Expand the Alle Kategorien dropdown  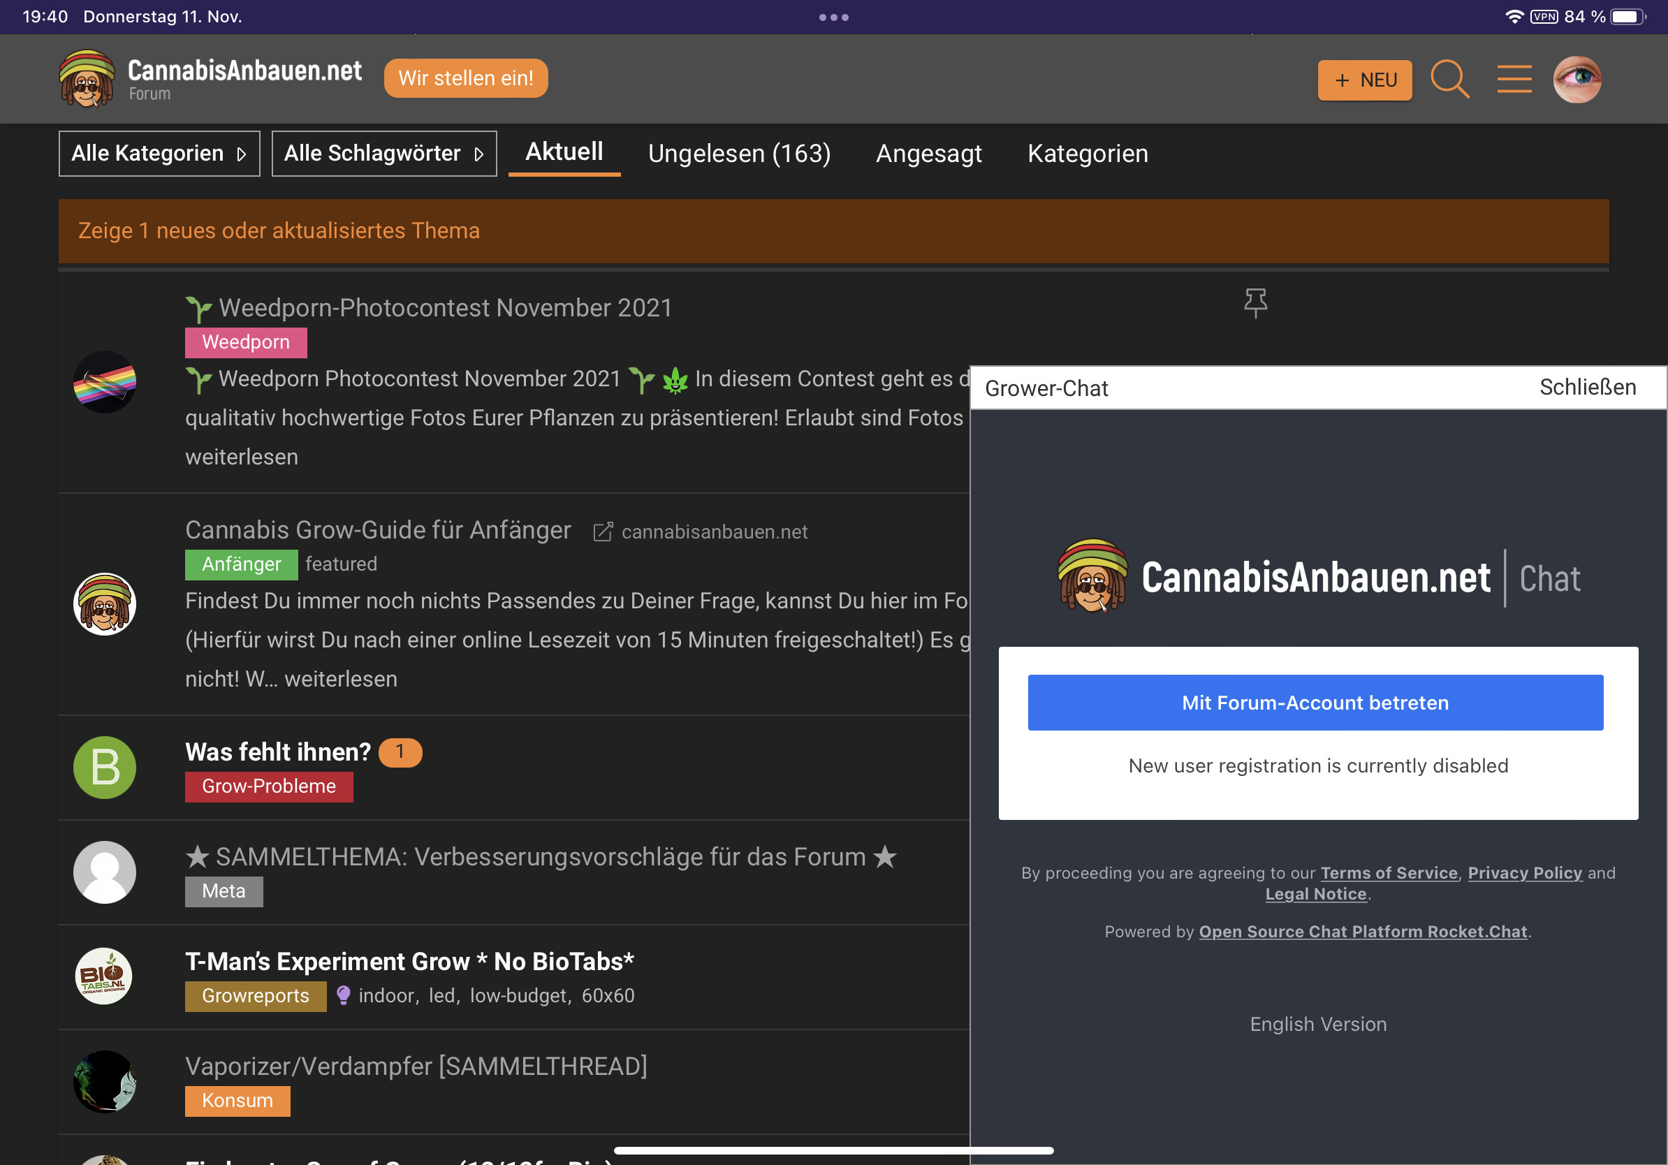point(159,153)
